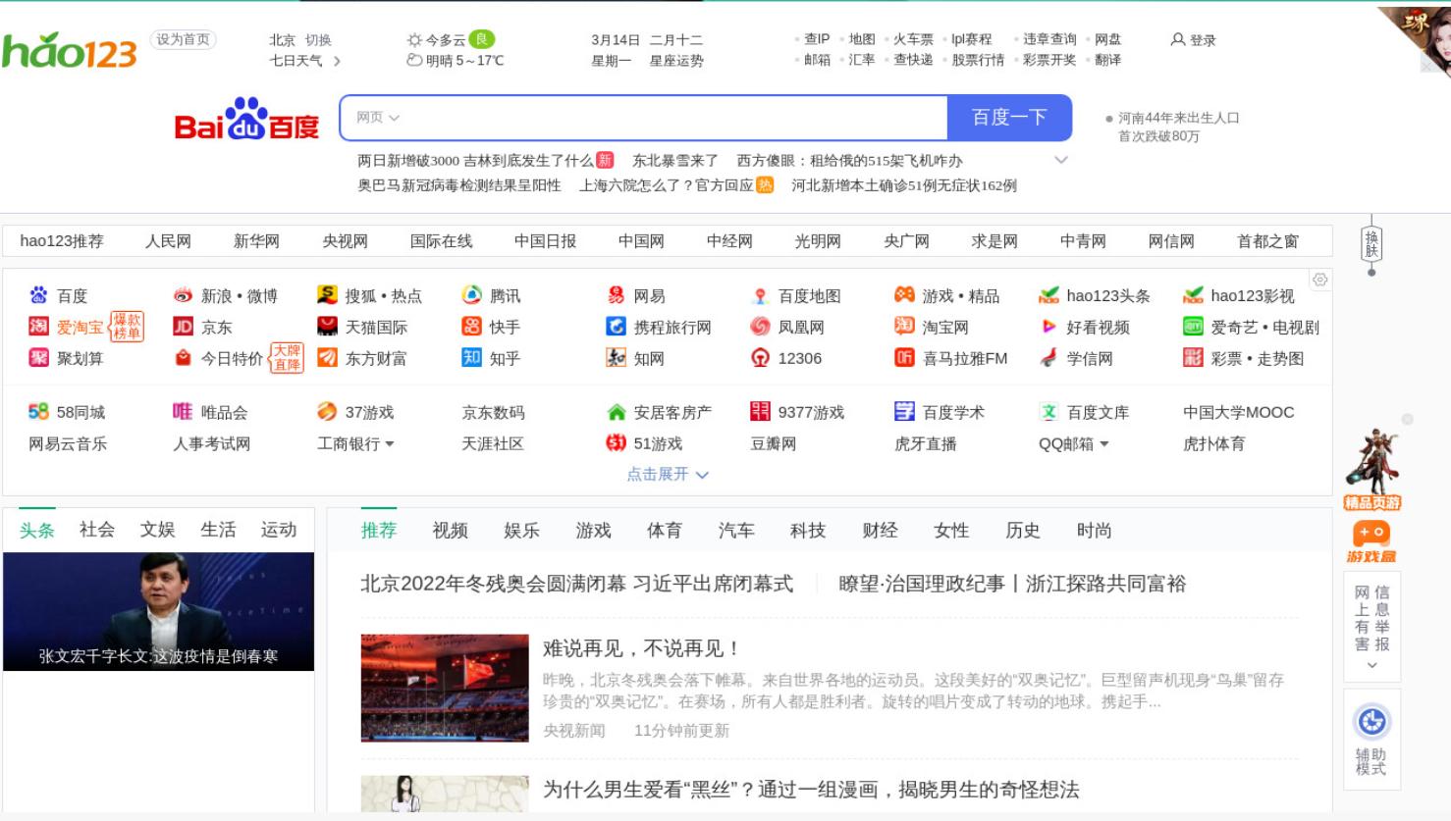Screen dimensions: 1451x821
Task: Click the 登录 user icon
Action: 1177,39
